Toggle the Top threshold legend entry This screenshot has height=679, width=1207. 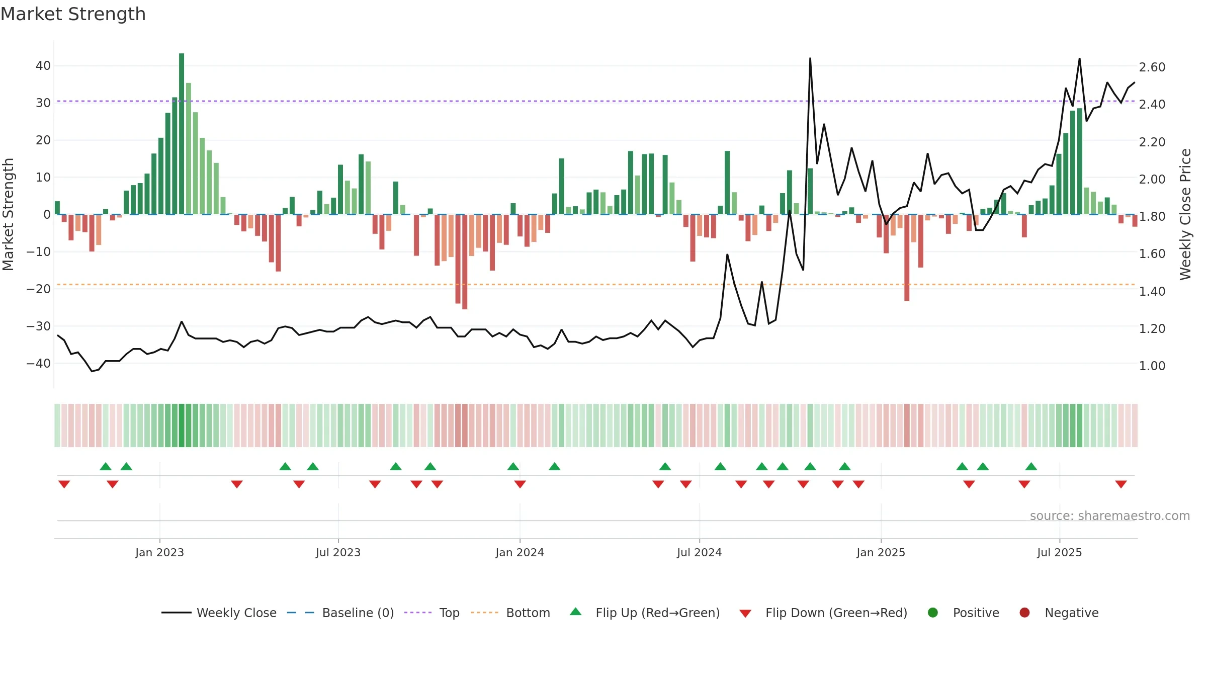(x=432, y=613)
